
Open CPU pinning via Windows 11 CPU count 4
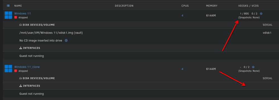click(182, 16)
